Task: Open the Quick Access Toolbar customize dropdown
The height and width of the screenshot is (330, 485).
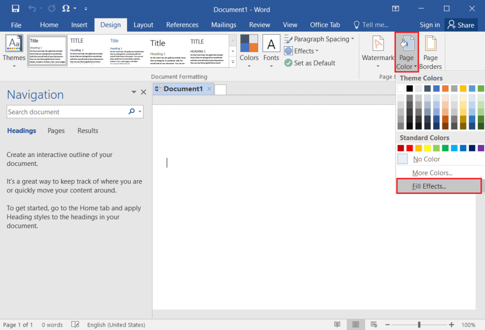Action: 86,8
